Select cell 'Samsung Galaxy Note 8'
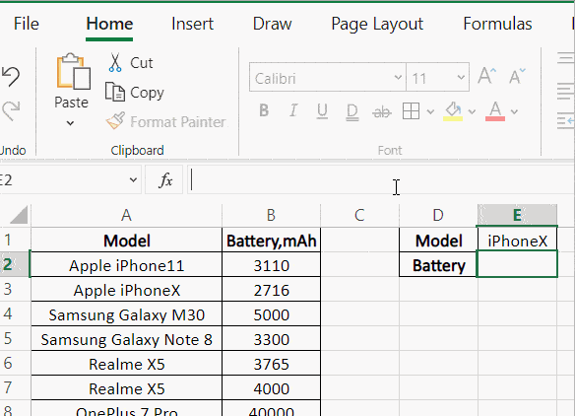The image size is (575, 416). pos(126,339)
